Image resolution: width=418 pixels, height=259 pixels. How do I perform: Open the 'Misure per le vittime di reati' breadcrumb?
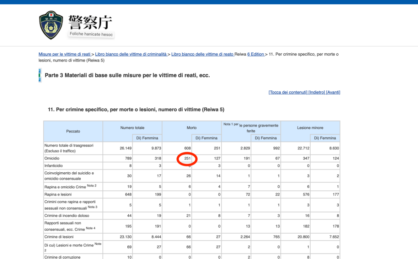[64, 54]
